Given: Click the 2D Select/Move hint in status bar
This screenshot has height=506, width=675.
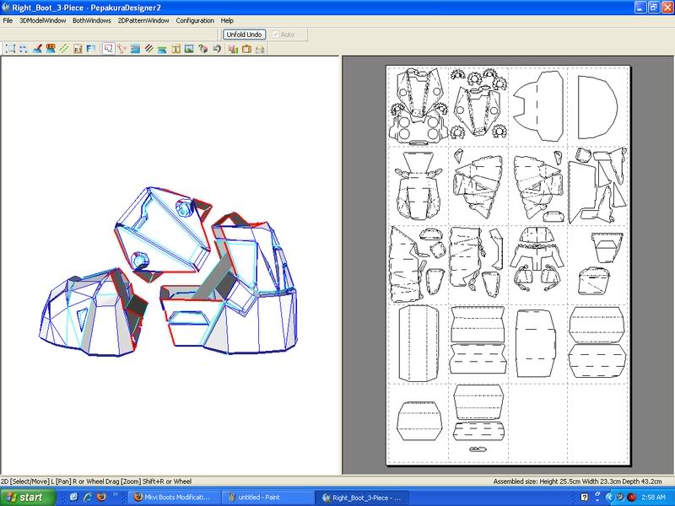Looking at the screenshot, I should [96, 482].
